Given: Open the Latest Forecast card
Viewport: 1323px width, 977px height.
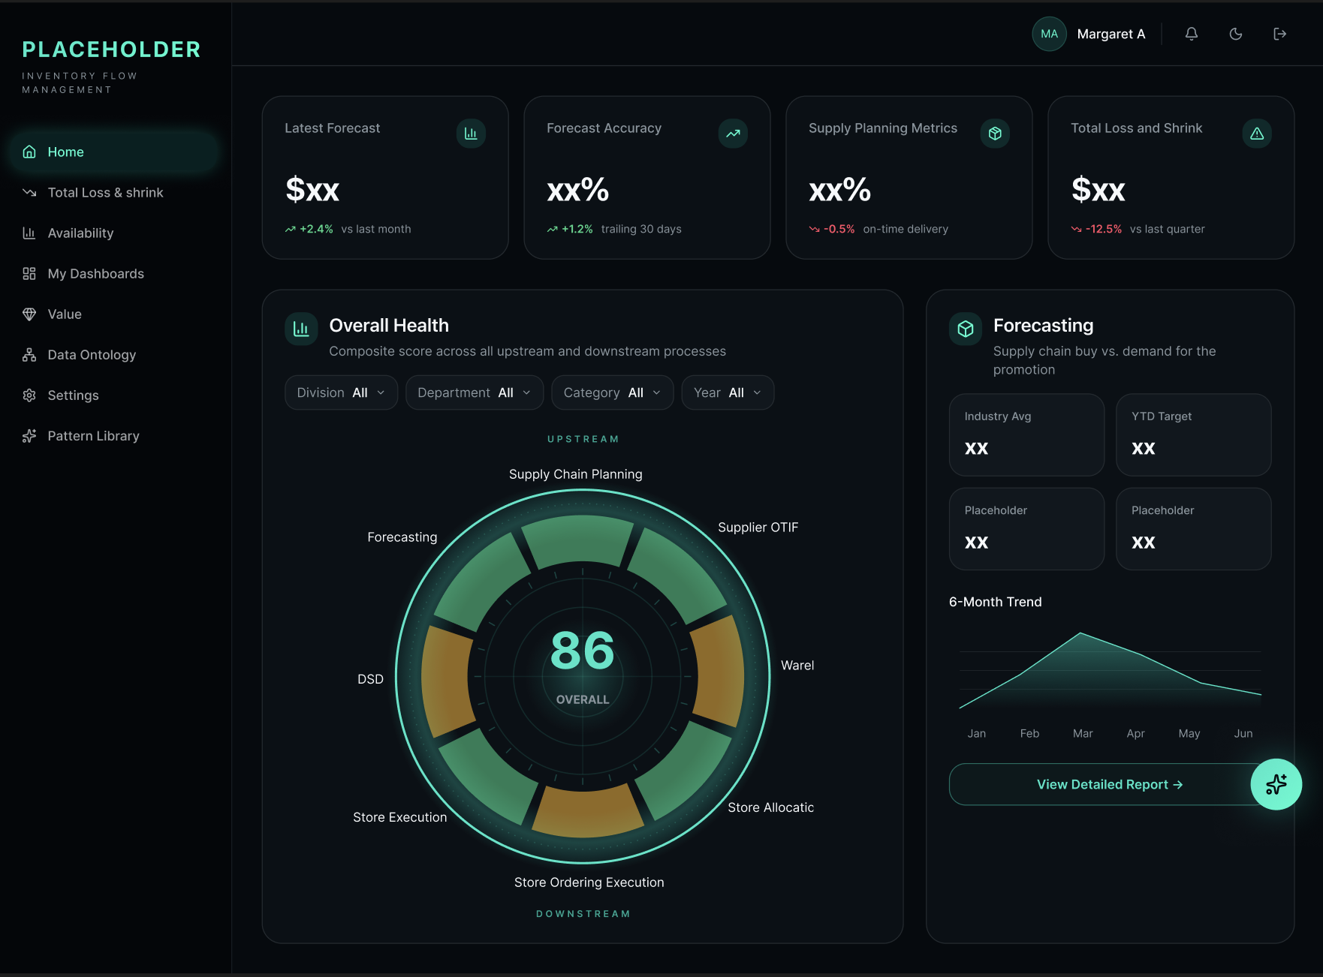Looking at the screenshot, I should tap(385, 177).
